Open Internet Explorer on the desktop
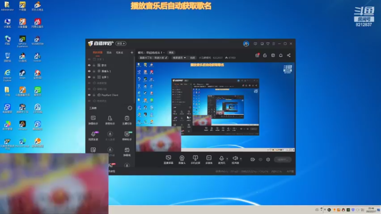The width and height of the screenshot is (381, 214). 7,75
